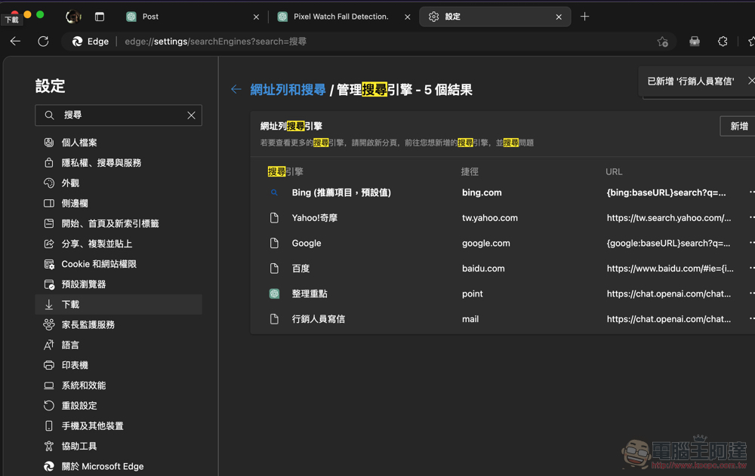Click the 整理重點 ChatGPT icon

click(274, 293)
